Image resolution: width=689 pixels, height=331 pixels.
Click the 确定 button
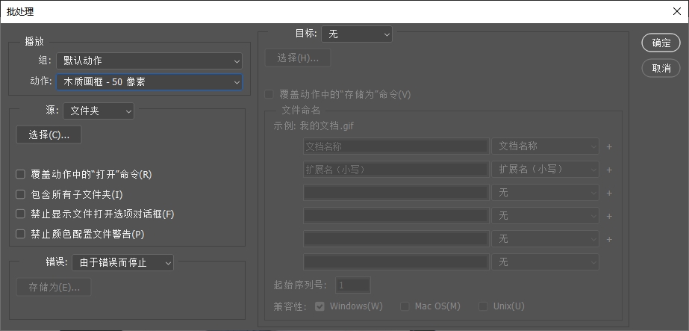pyautogui.click(x=661, y=43)
